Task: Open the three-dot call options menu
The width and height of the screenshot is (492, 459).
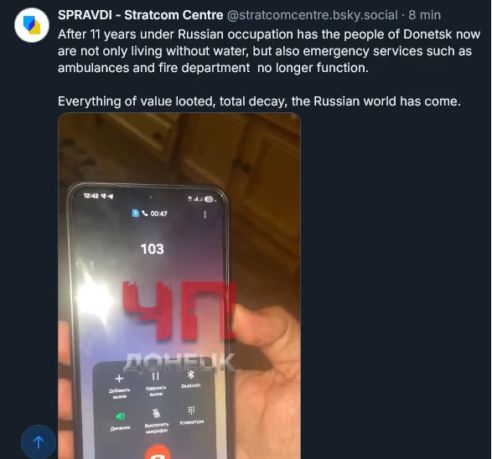Action: 205,214
